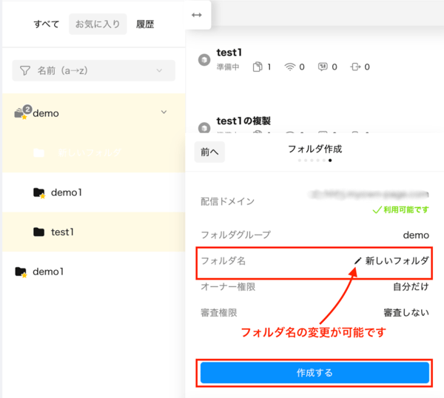Select the test1 folder in tree
The image size is (444, 398).
[x=62, y=232]
